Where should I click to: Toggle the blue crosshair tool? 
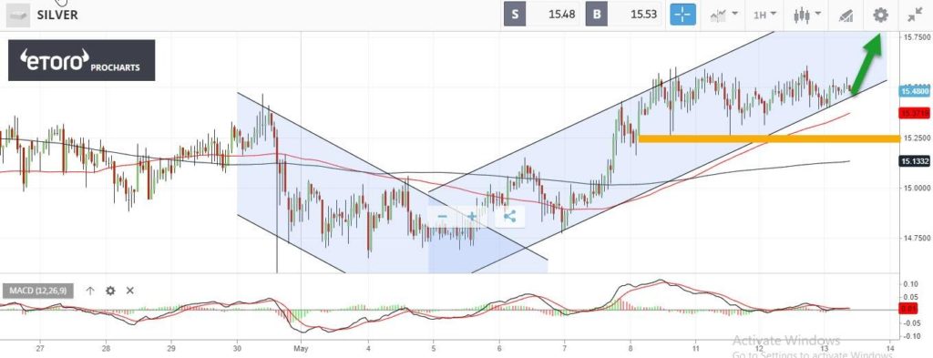pos(682,15)
